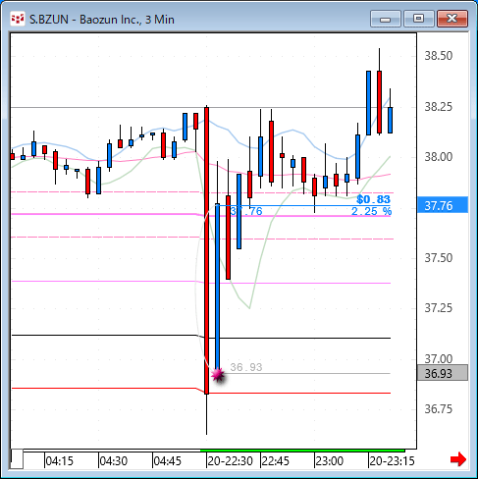
Task: Click the title text S.BZUN - Baozun Inc., 3 Min
Action: click(102, 20)
